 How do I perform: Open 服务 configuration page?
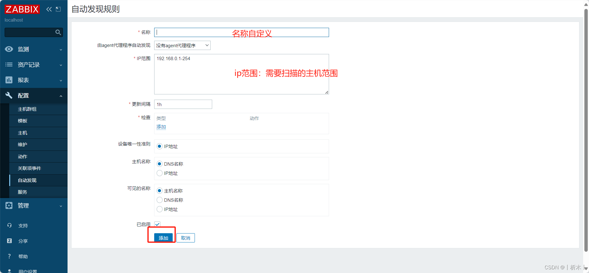(38, 192)
